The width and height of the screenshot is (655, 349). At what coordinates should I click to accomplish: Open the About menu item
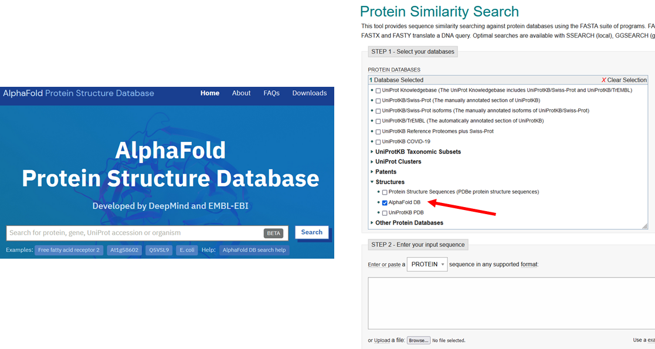(x=241, y=93)
